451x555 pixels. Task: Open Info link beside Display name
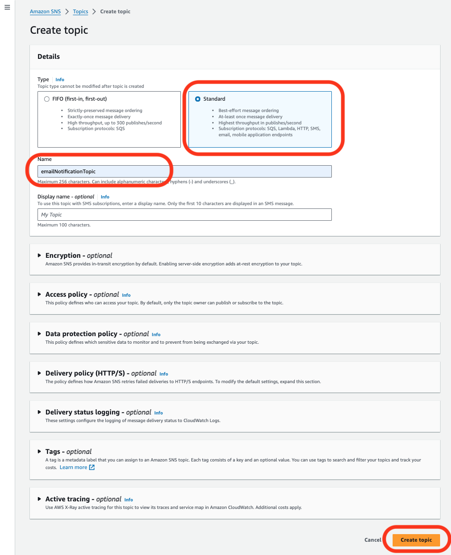pyautogui.click(x=105, y=197)
